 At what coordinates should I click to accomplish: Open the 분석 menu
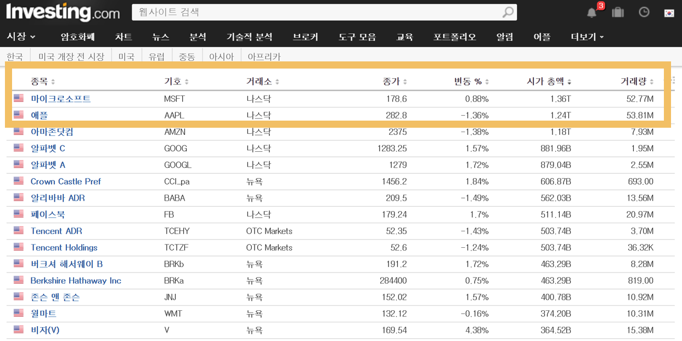[198, 37]
